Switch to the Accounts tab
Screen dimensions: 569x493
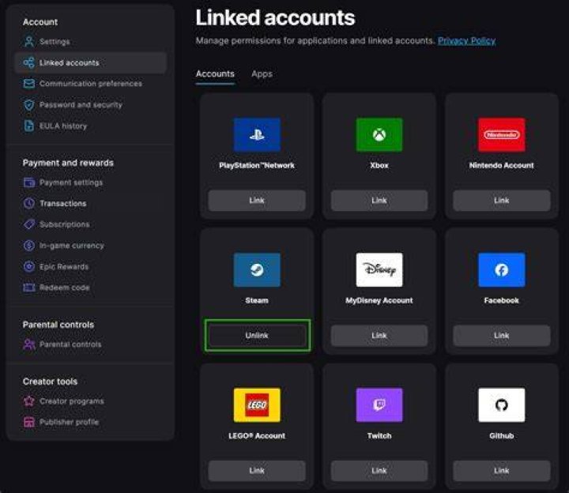pyautogui.click(x=215, y=74)
